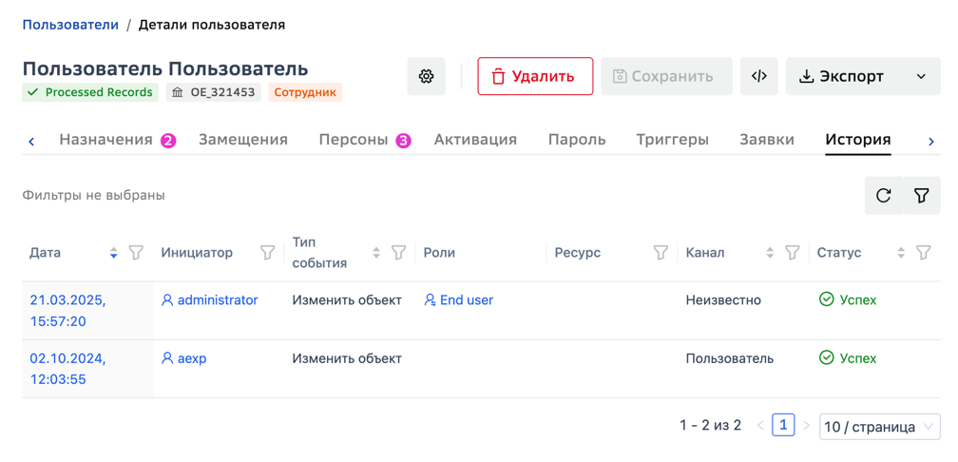Open the 10 / страница page size selector

(x=879, y=427)
